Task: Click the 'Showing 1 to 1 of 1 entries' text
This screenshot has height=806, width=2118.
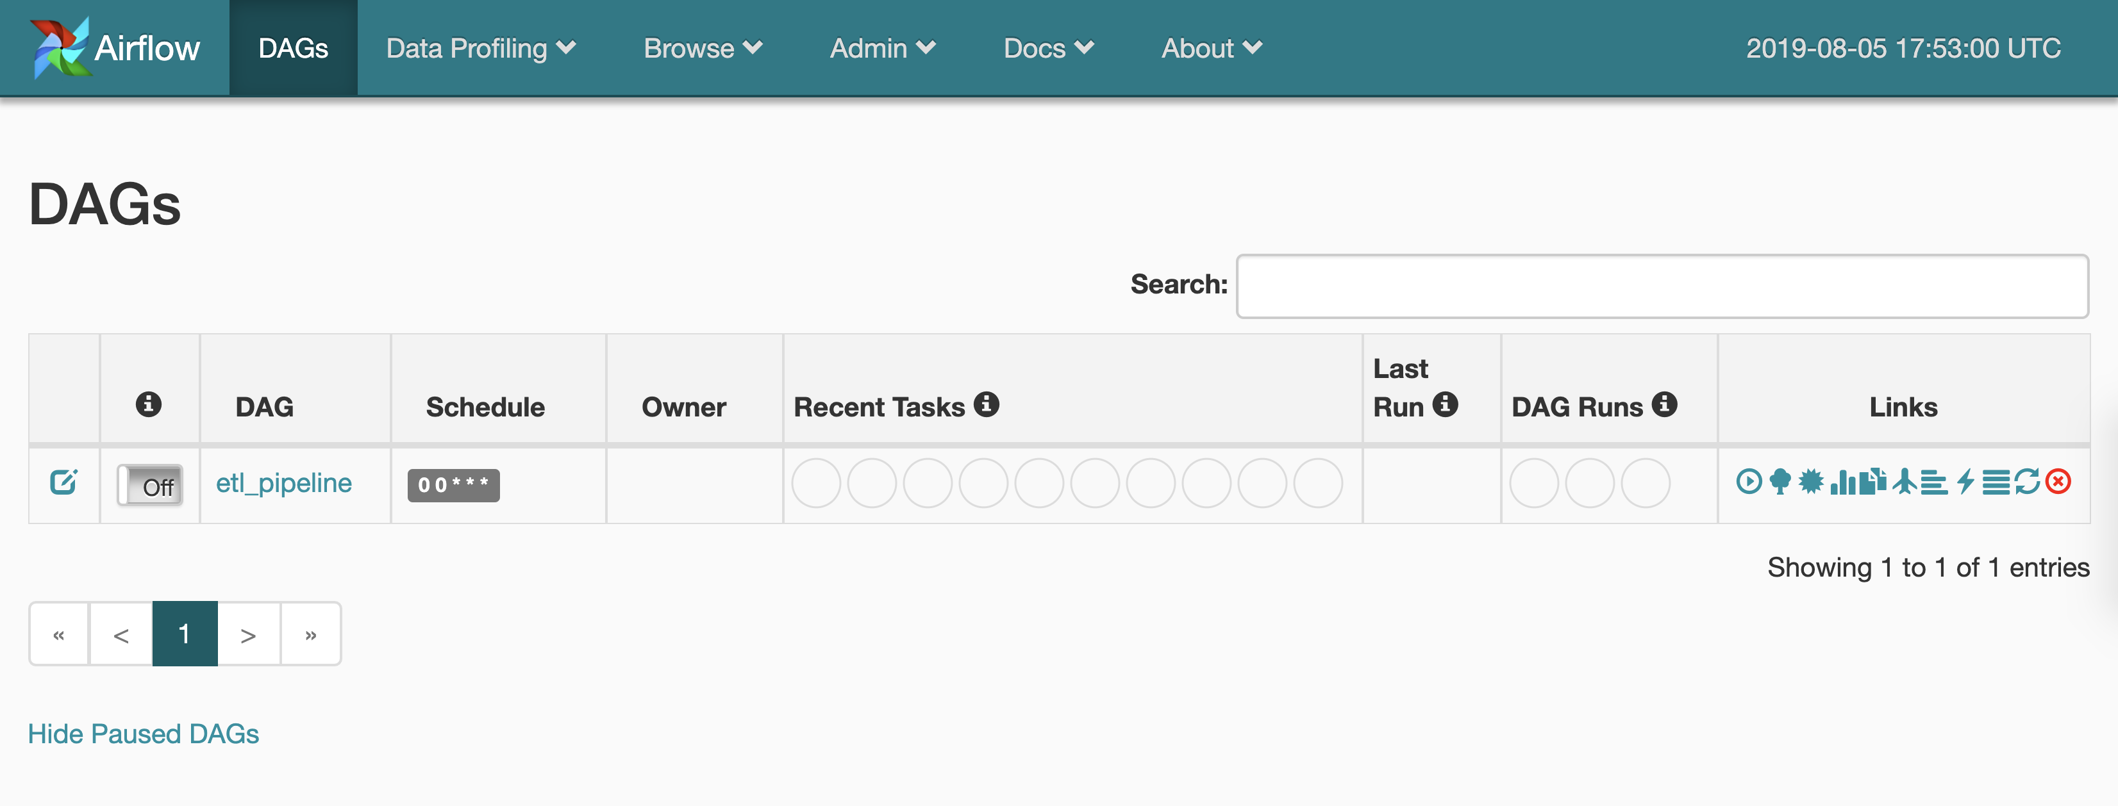Action: tap(1928, 567)
